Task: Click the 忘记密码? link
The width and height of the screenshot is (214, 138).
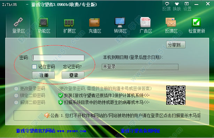Action: coord(72,67)
